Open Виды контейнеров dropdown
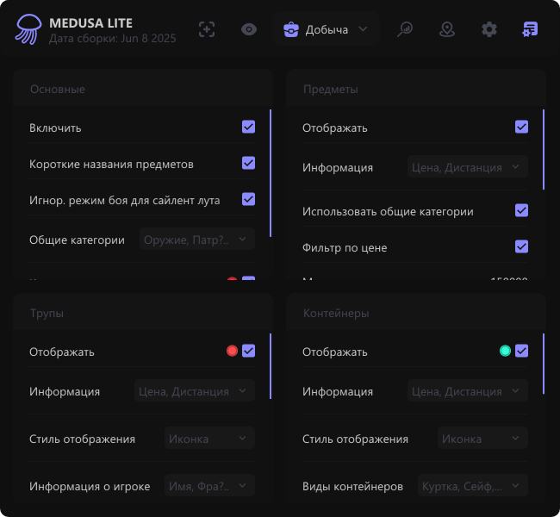 pos(473,486)
